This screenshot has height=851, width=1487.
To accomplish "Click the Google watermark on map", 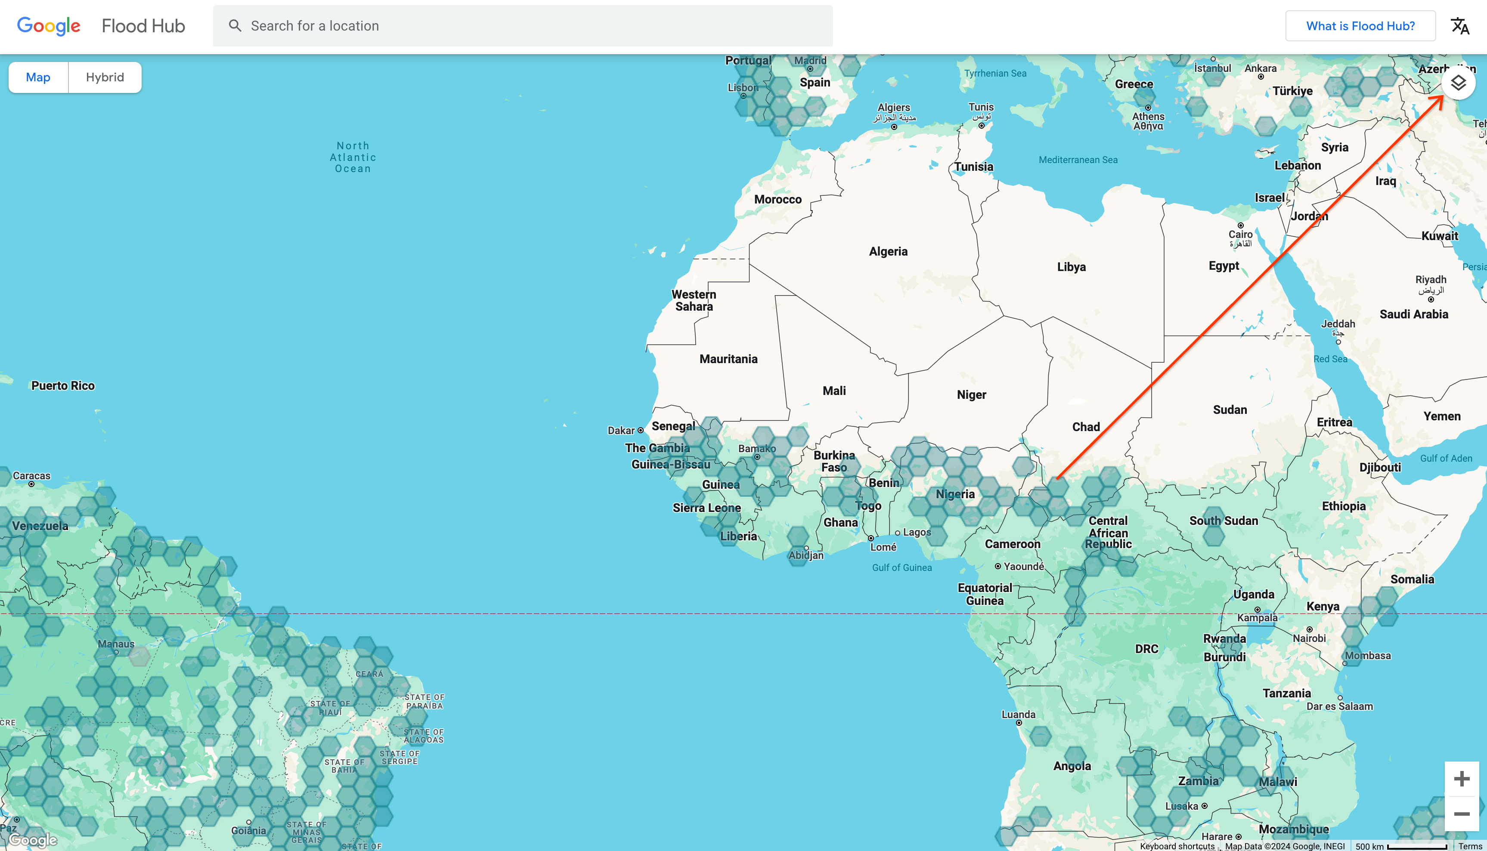I will click(x=33, y=840).
